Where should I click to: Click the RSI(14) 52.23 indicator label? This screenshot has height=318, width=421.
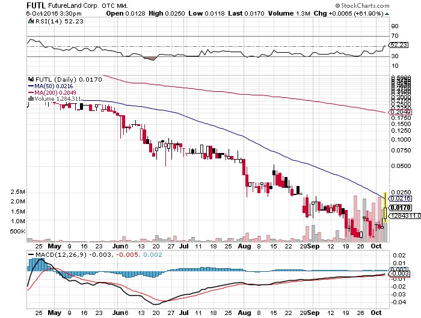[x=60, y=22]
